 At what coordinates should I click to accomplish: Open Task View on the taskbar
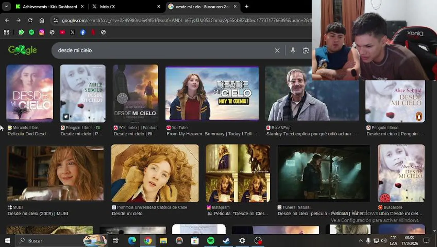click(115, 240)
